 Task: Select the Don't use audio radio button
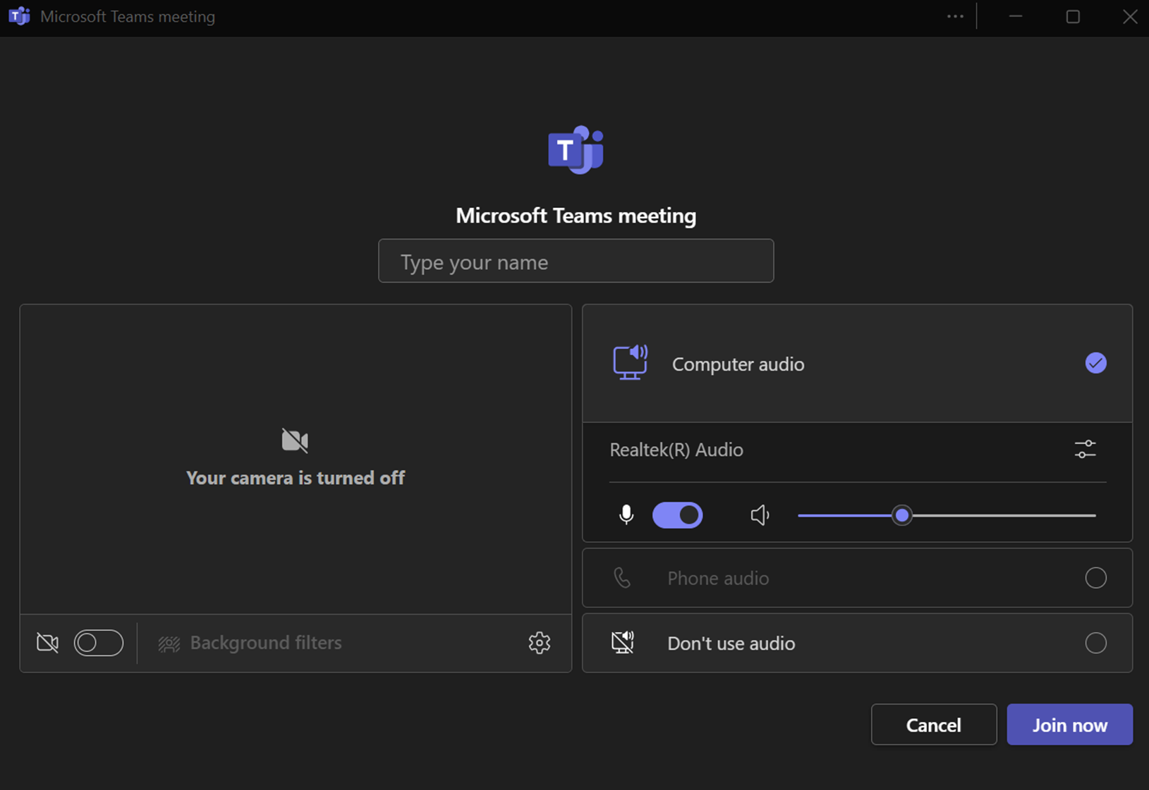click(1095, 643)
